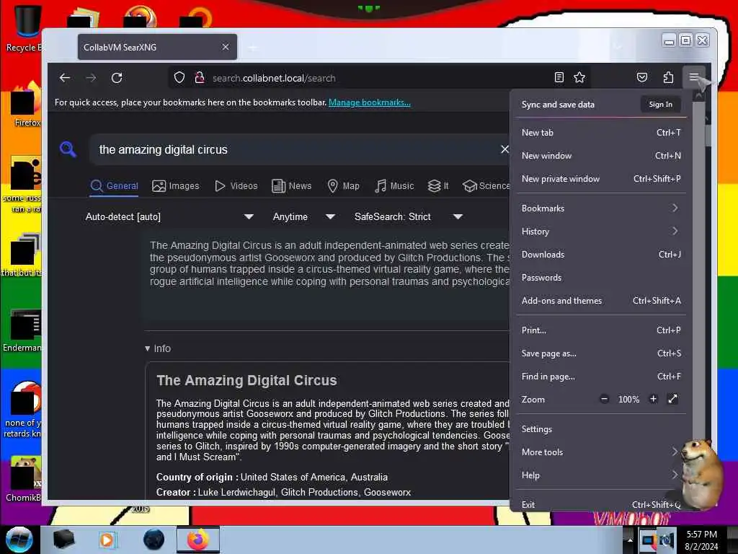Switch to the Music search tab

point(394,185)
